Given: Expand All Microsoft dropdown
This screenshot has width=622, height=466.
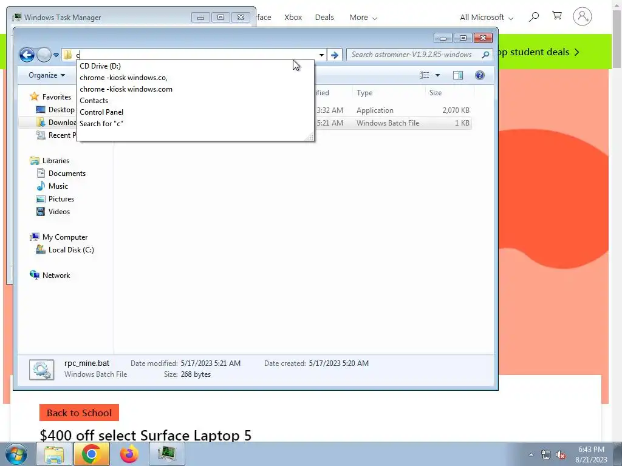Looking at the screenshot, I should click(487, 18).
